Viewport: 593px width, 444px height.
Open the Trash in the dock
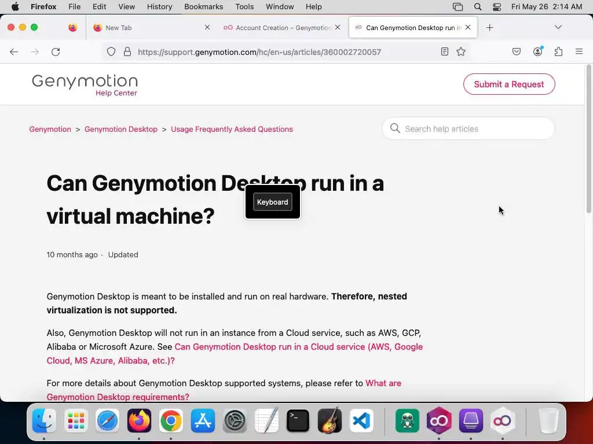click(548, 421)
